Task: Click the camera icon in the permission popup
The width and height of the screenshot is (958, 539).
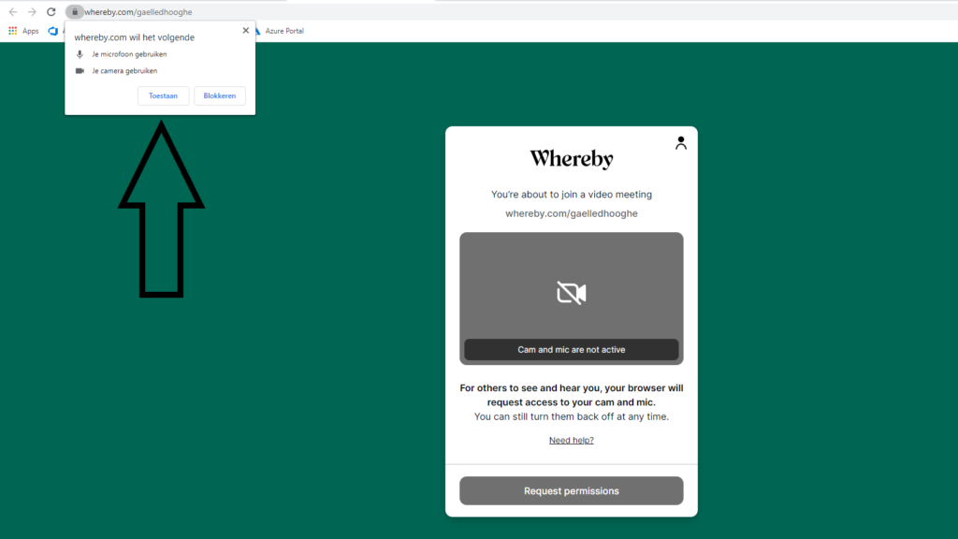Action: point(80,71)
